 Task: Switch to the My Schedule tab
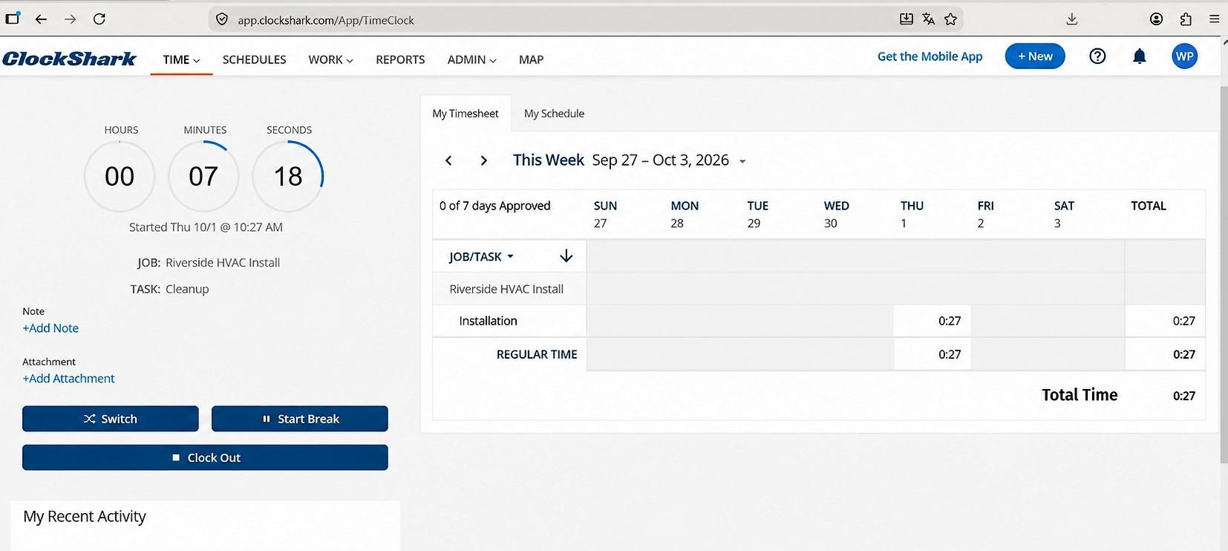(554, 114)
